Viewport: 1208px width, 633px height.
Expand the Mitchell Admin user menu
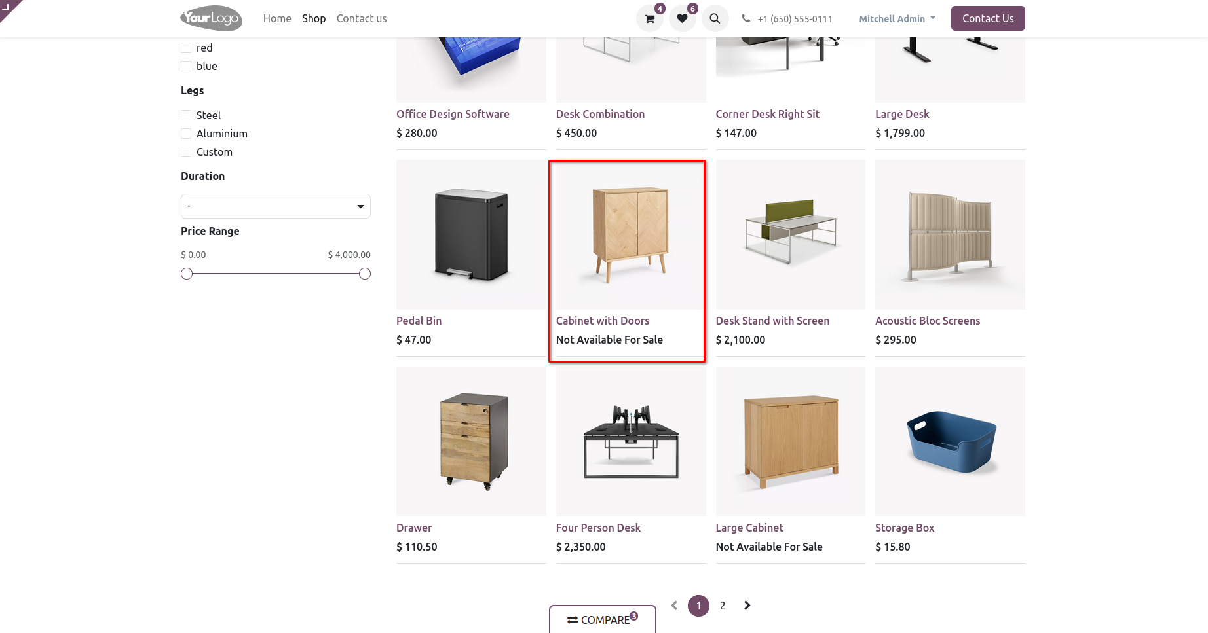(897, 19)
